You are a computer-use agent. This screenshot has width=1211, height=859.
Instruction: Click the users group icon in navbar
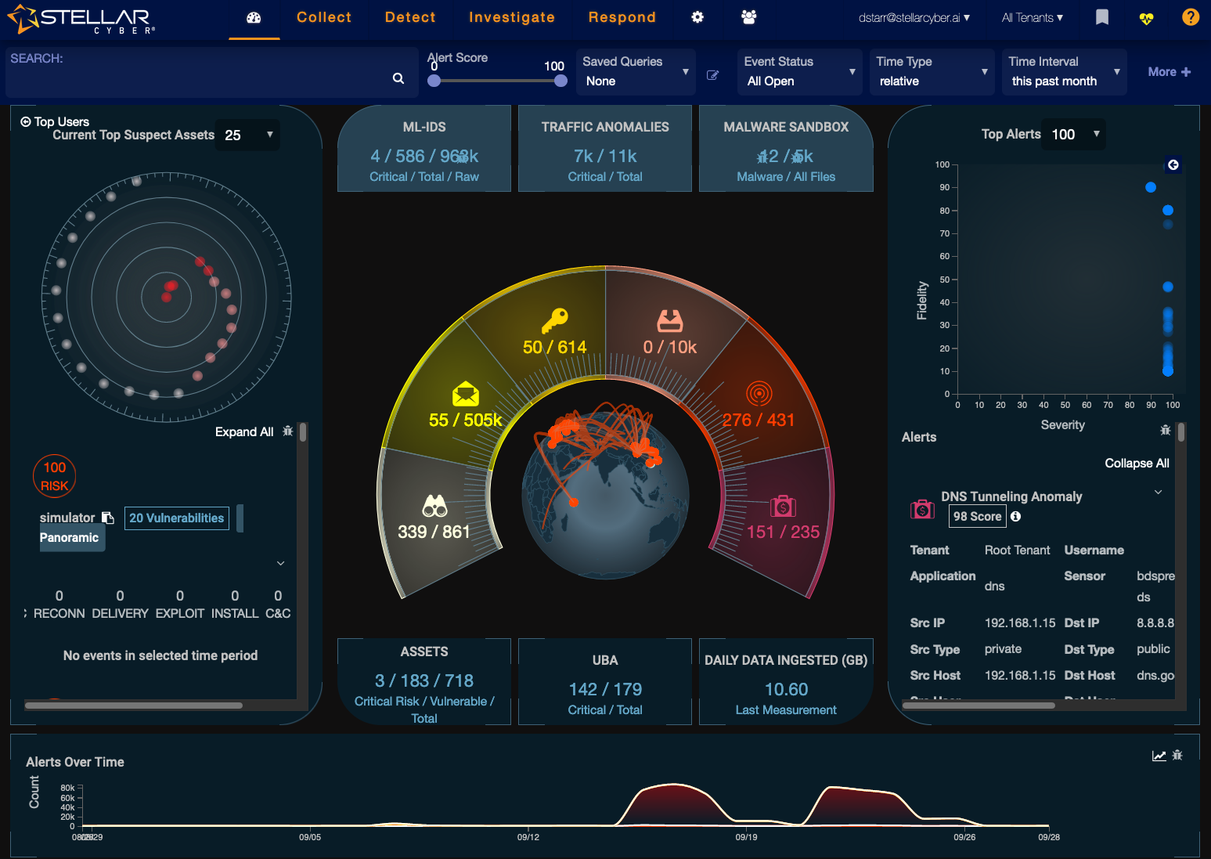pos(748,17)
